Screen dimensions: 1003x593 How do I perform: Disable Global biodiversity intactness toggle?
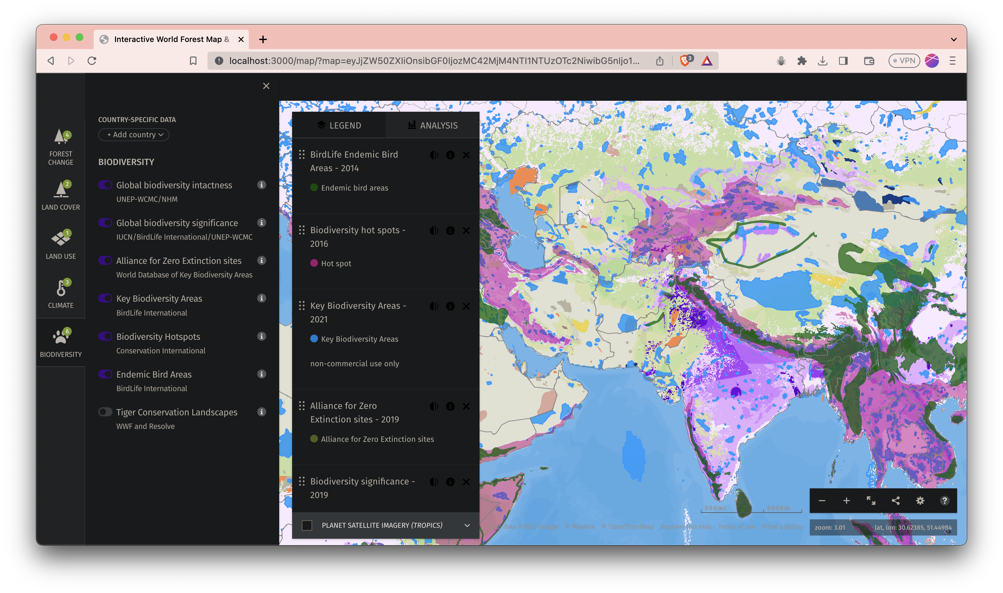point(106,185)
